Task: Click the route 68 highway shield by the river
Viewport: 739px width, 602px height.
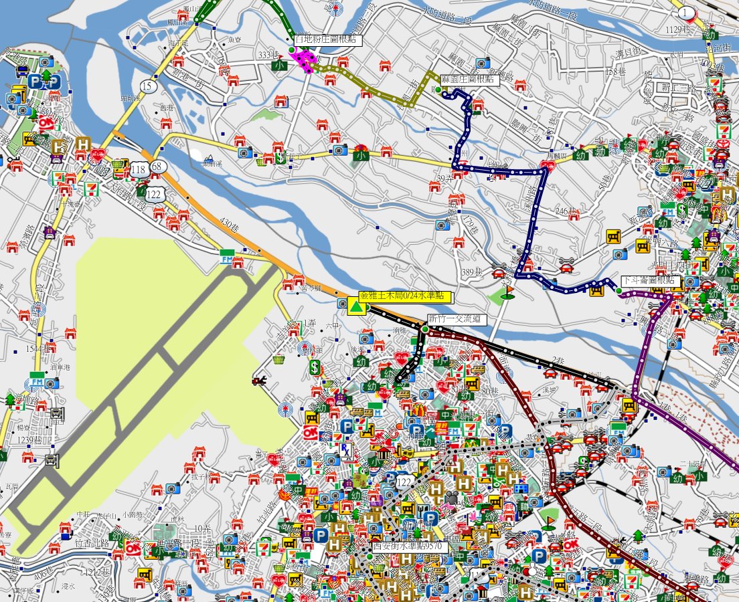Action: (158, 165)
